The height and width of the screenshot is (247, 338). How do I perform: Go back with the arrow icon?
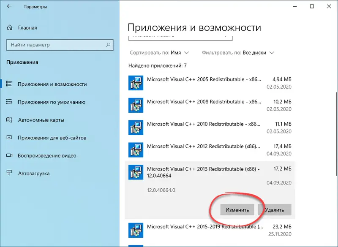pyautogui.click(x=9, y=6)
